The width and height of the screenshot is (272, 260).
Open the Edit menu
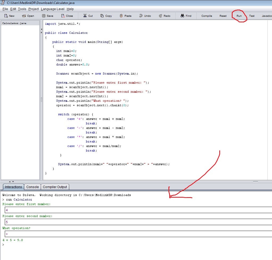coord(13,9)
